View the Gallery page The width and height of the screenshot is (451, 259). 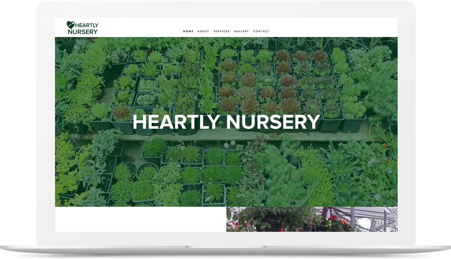(242, 31)
